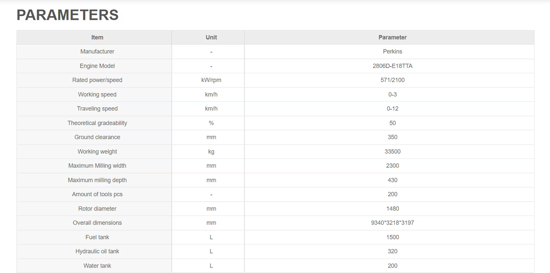Click the Amount of tools pcs label
The height and width of the screenshot is (273, 550).
tap(97, 194)
